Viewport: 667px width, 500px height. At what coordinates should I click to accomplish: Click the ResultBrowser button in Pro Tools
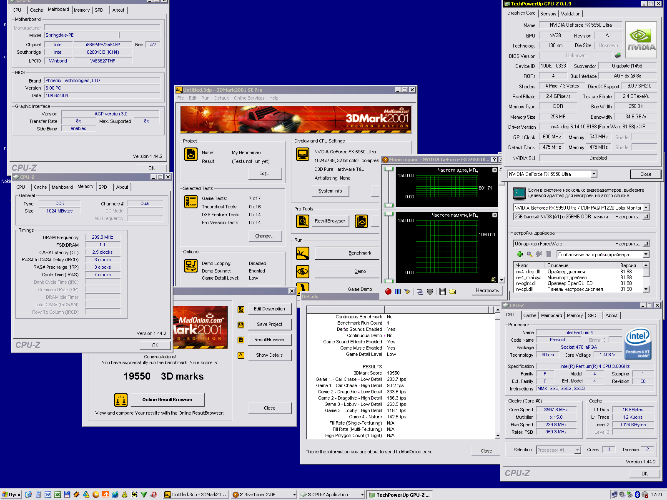point(330,221)
